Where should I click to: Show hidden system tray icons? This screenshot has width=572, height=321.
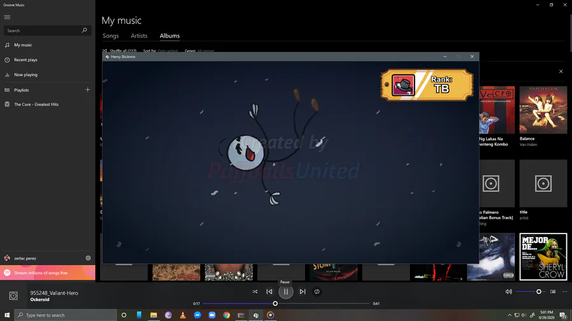click(509, 315)
